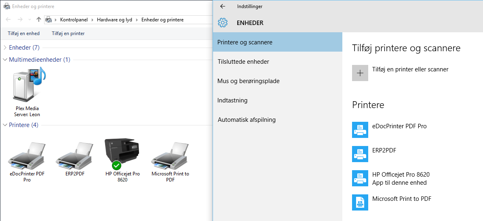Collapse the Multimedieenheder (1) group

click(x=5, y=60)
